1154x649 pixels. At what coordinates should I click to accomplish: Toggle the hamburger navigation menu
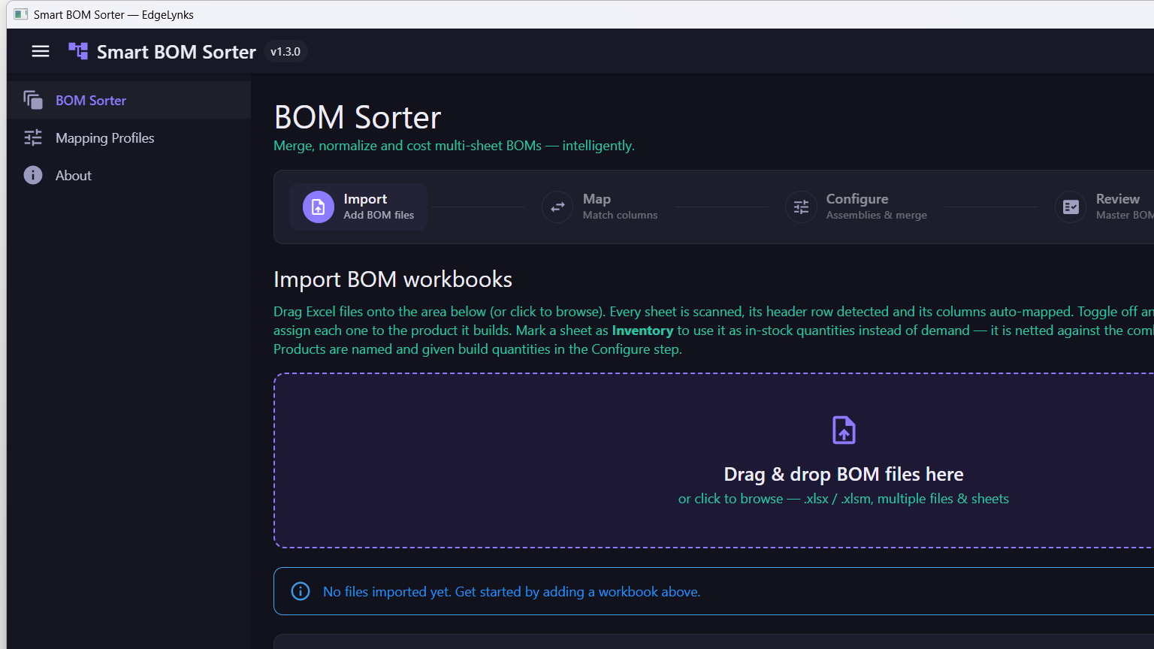coord(41,51)
